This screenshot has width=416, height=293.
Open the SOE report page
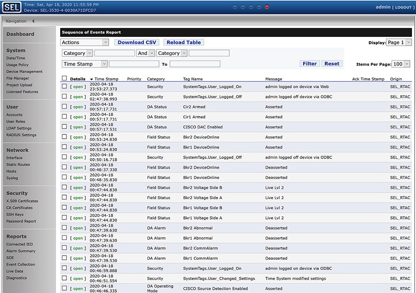(10, 258)
